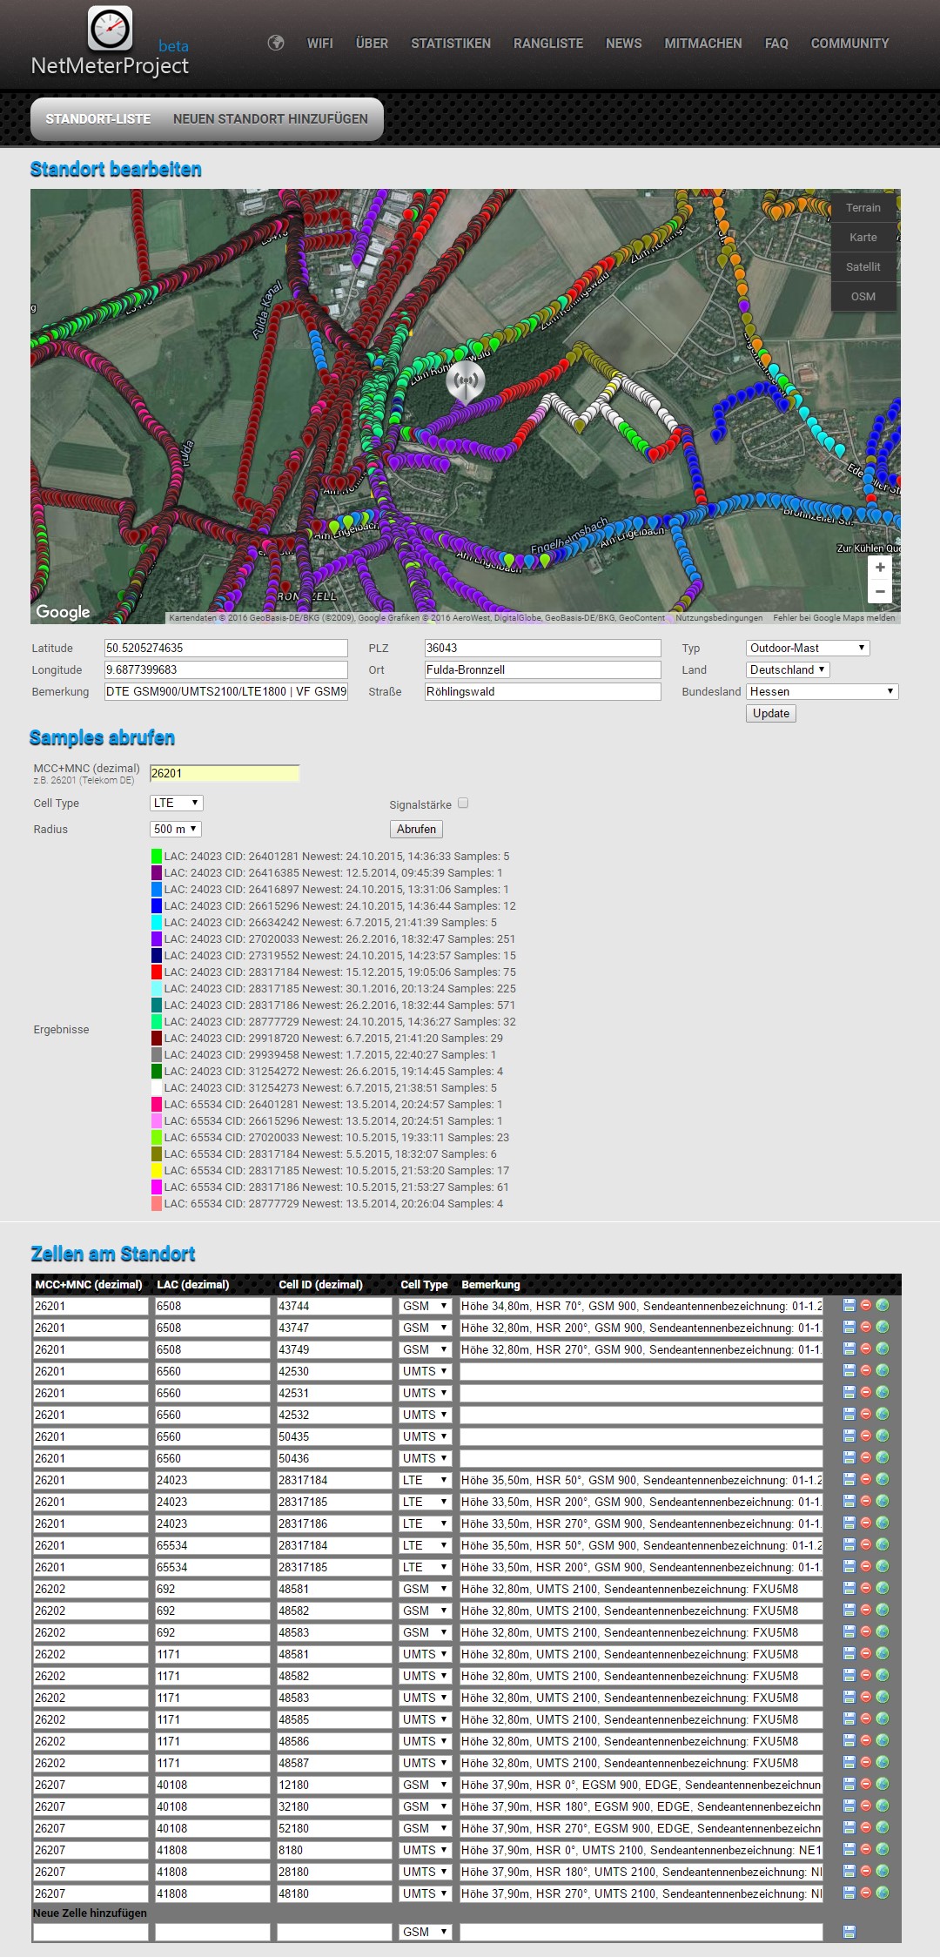Click the save icon for cell 43744
This screenshot has height=1957, width=940.
click(x=849, y=1305)
